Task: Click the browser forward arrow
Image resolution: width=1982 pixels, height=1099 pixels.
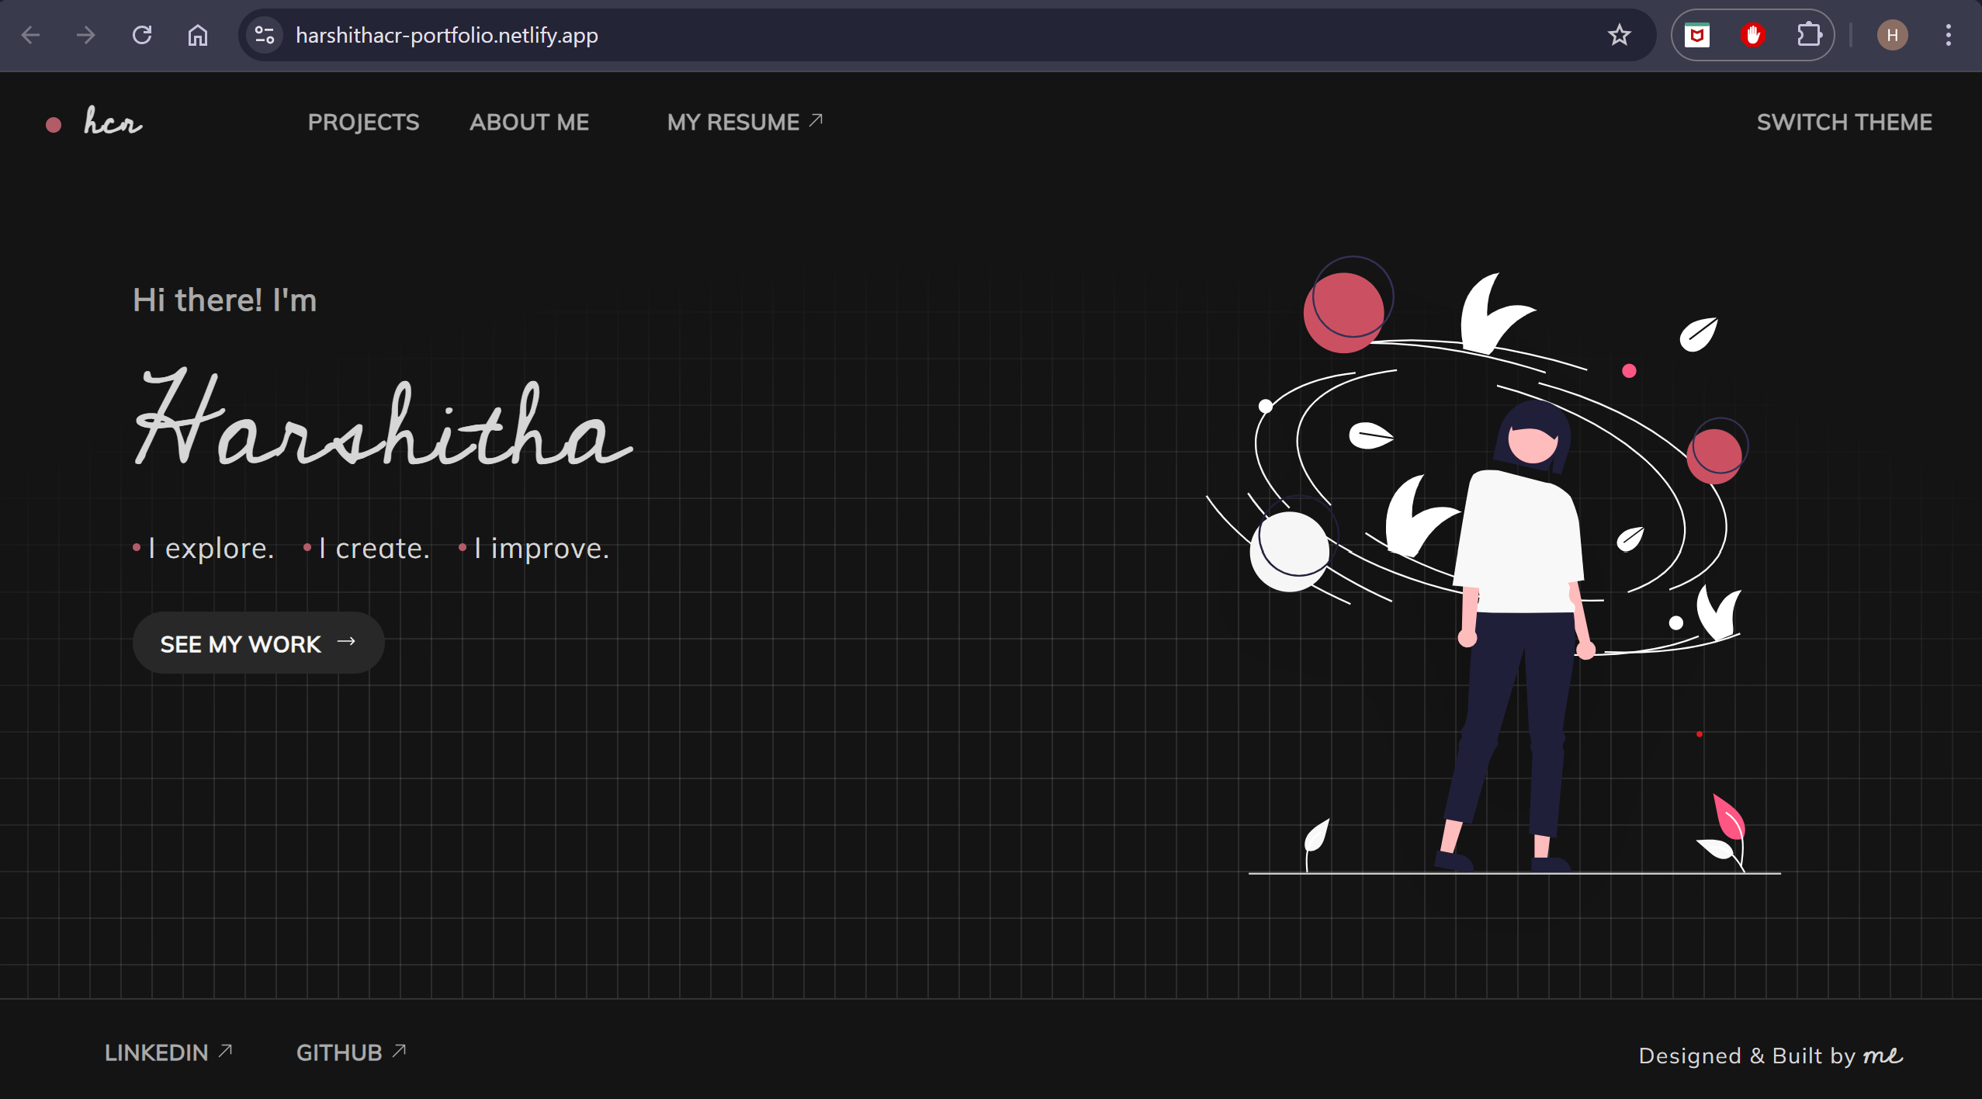Action: (86, 35)
